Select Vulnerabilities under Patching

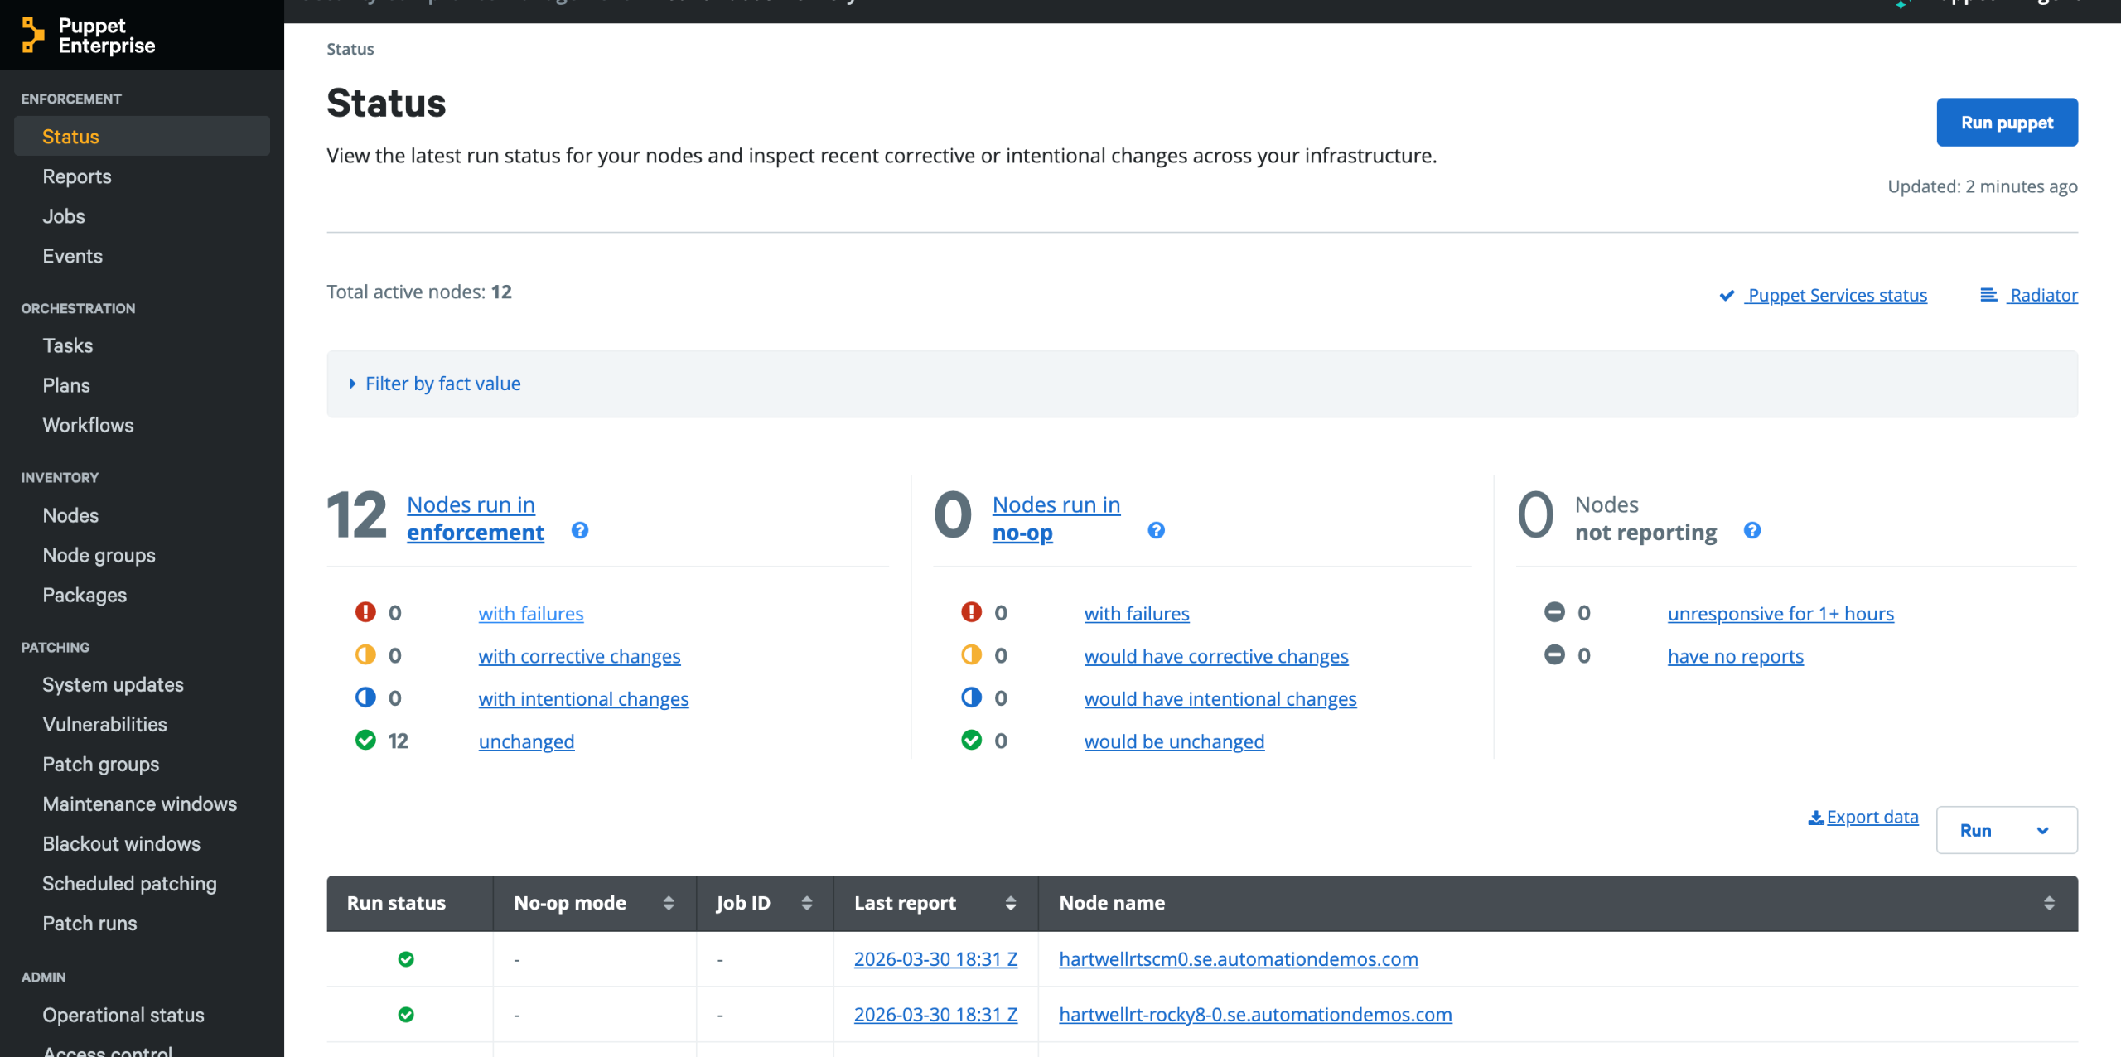click(x=104, y=724)
